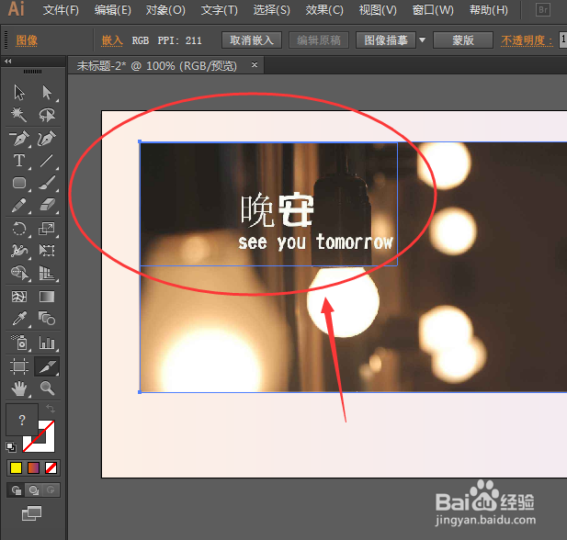Select the Magic Wand tool
The width and height of the screenshot is (567, 540).
pyautogui.click(x=19, y=115)
